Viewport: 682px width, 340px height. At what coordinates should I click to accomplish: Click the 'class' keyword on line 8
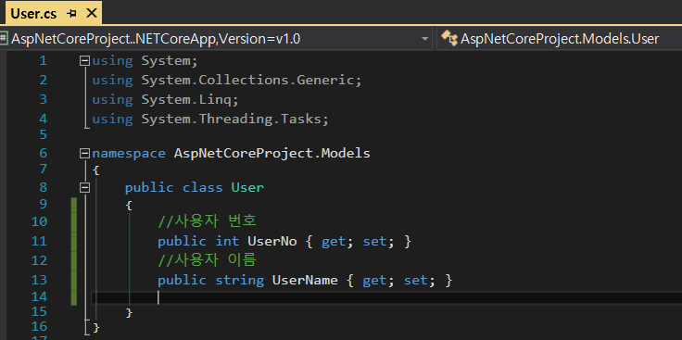(203, 188)
